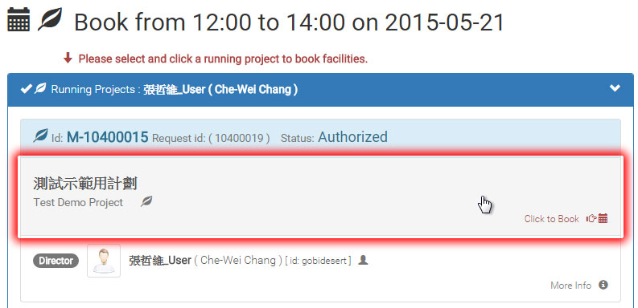Click the white leaf icon in Running Projects bar
Image resolution: width=638 pixels, height=308 pixels.
[x=40, y=88]
